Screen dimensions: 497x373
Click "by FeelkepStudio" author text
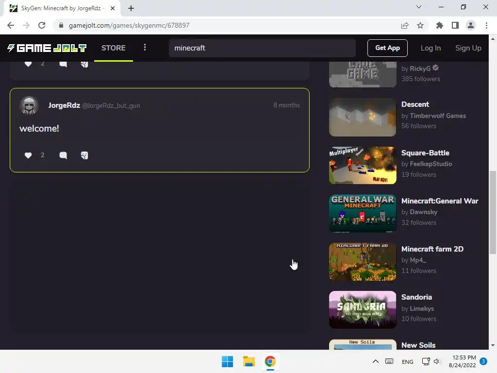pyautogui.click(x=427, y=164)
